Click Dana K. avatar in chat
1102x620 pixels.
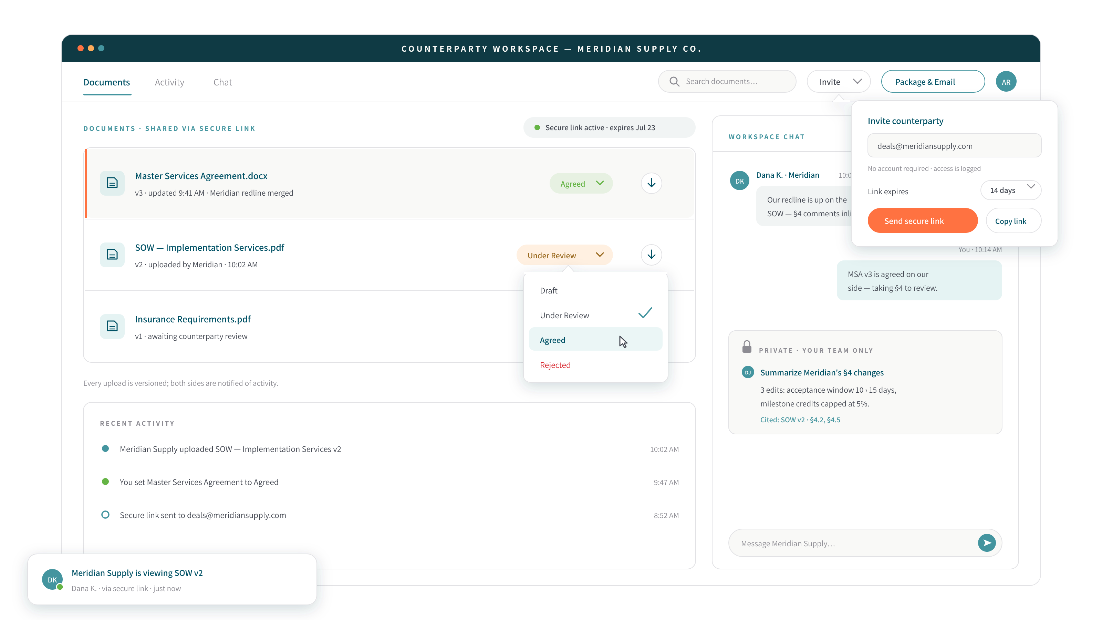pos(739,180)
